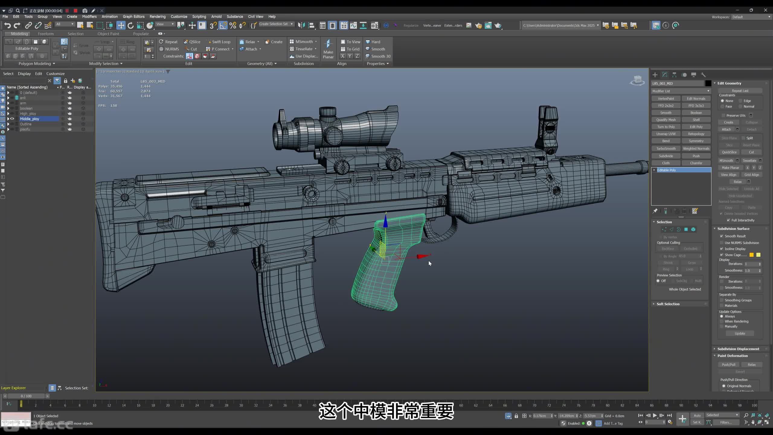
Task: Click the Symmetry modifier button
Action: (x=696, y=141)
